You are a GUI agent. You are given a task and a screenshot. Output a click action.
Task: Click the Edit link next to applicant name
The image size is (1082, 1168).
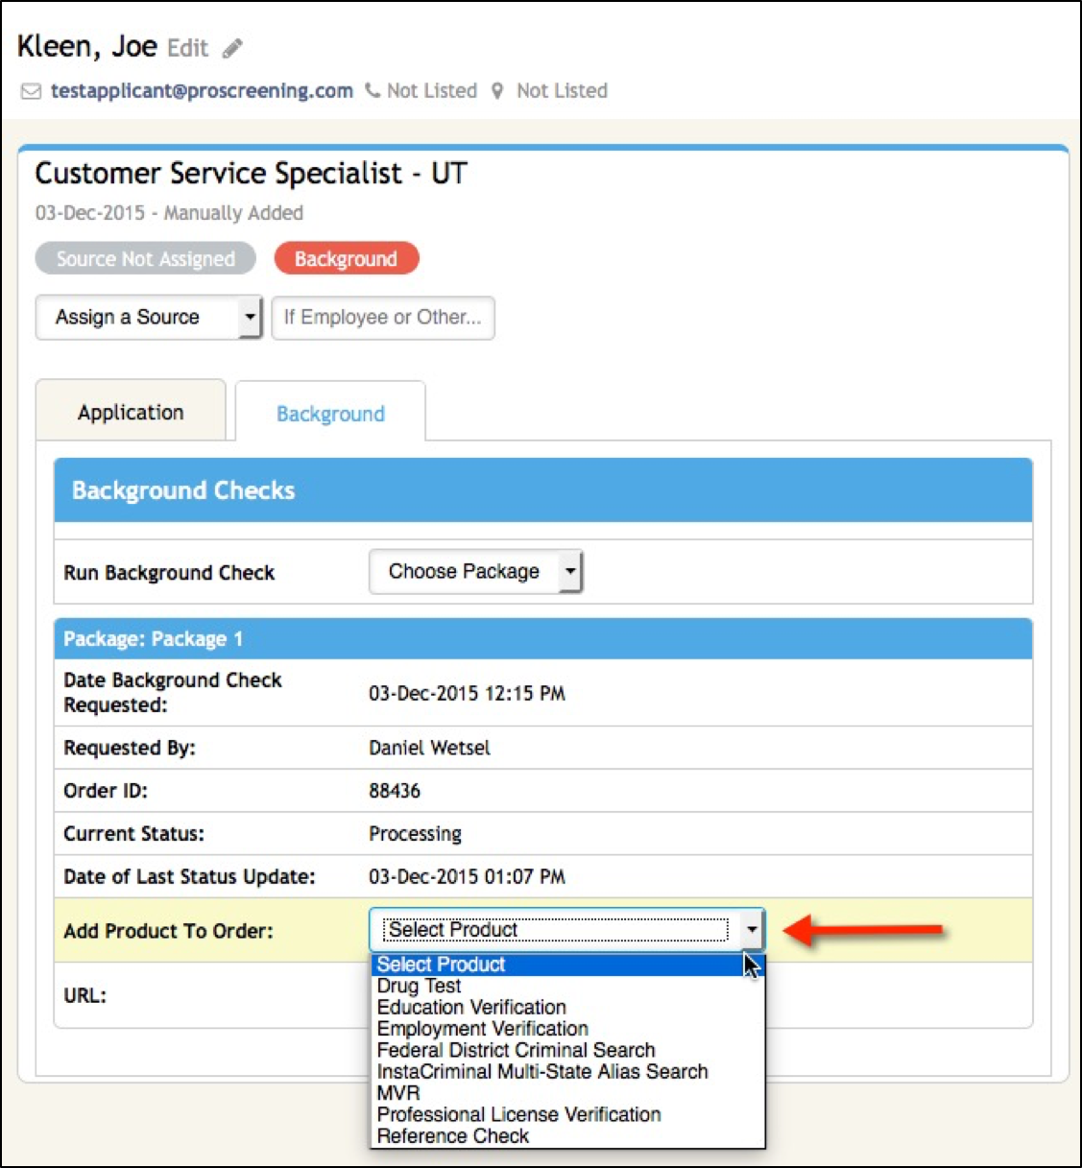pyautogui.click(x=187, y=48)
